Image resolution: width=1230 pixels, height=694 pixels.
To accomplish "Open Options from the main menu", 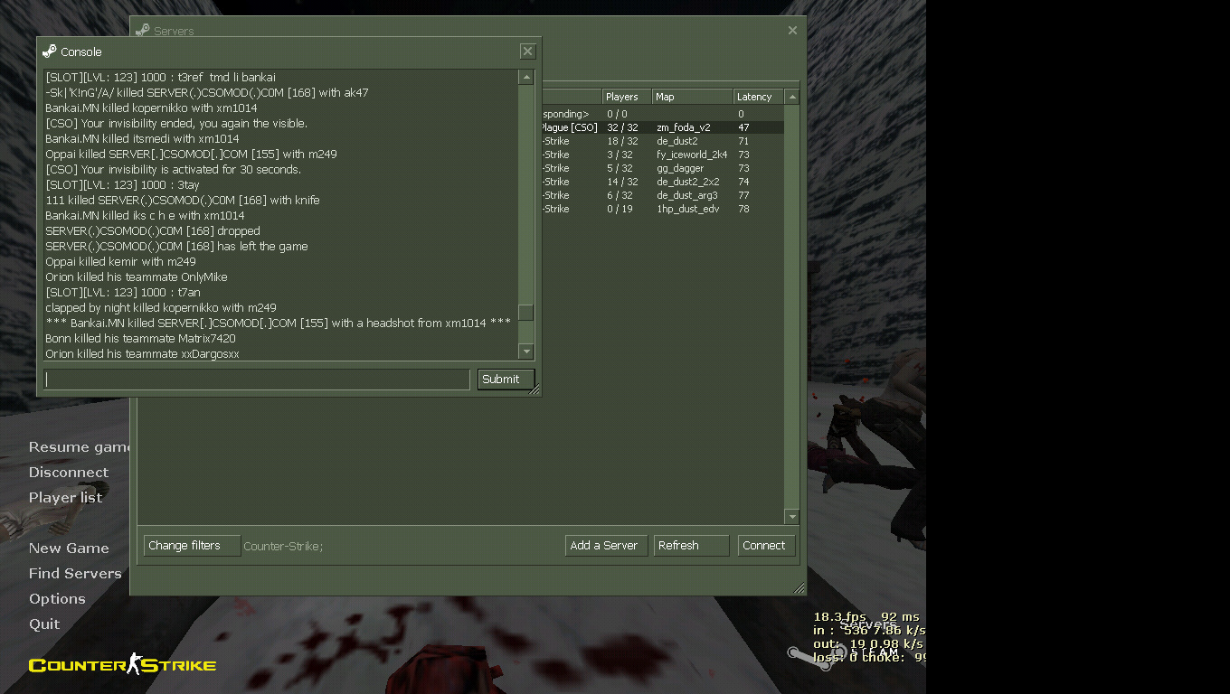I will (x=57, y=598).
